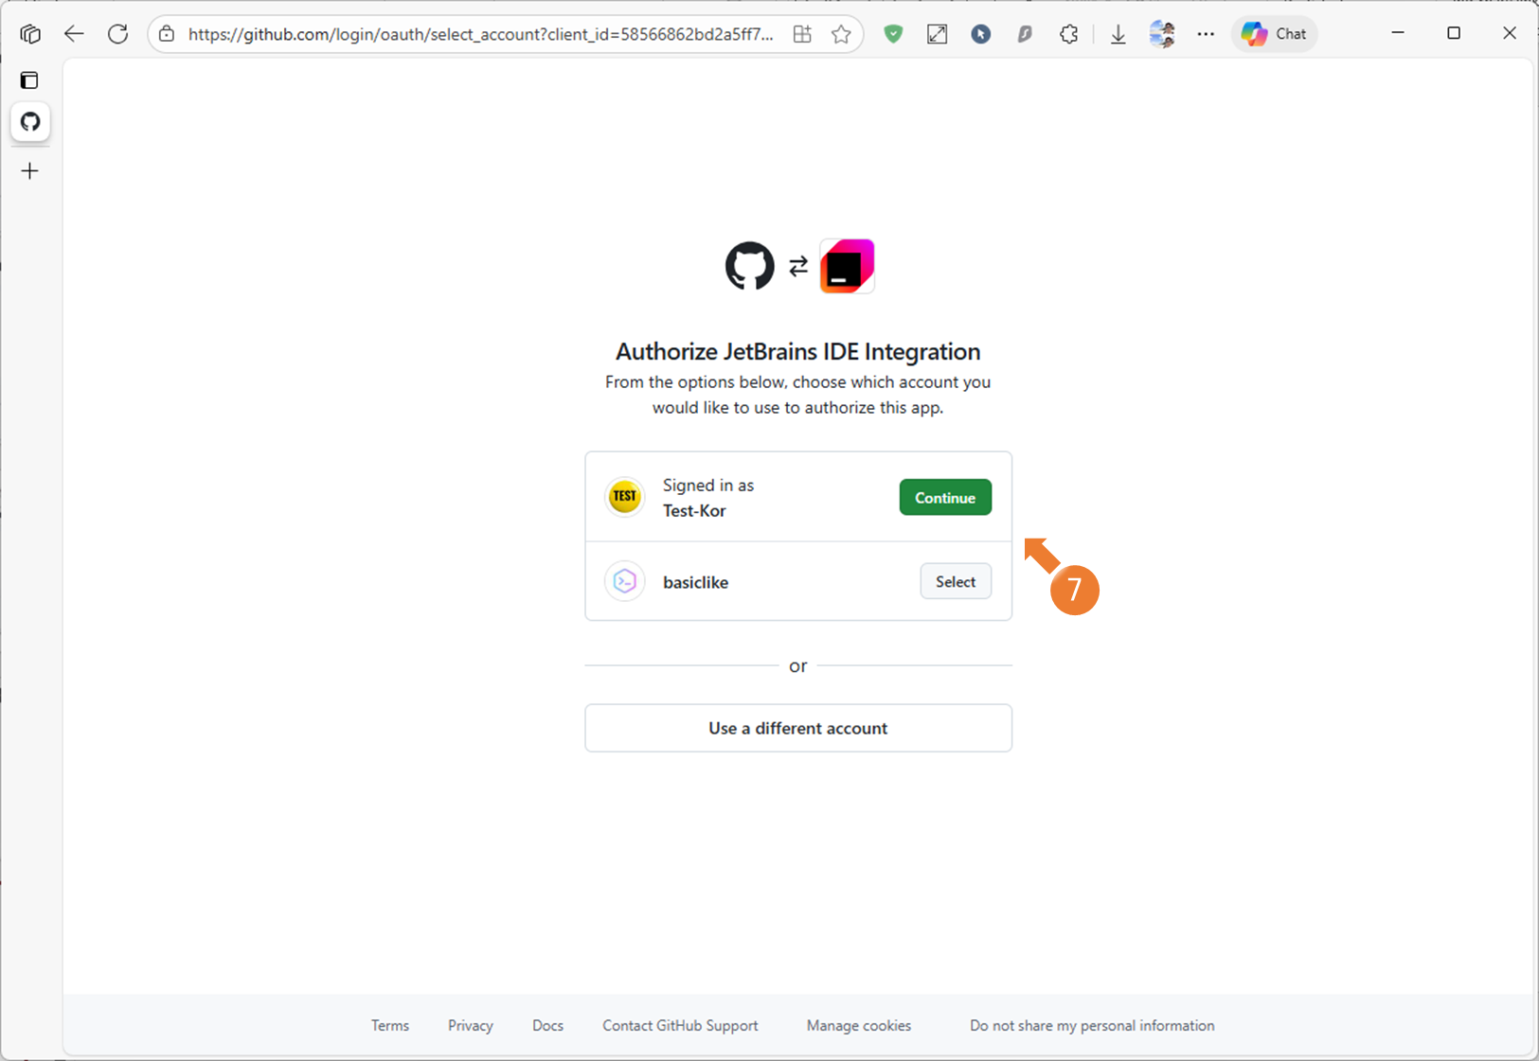Add this page to favorites

tap(841, 34)
